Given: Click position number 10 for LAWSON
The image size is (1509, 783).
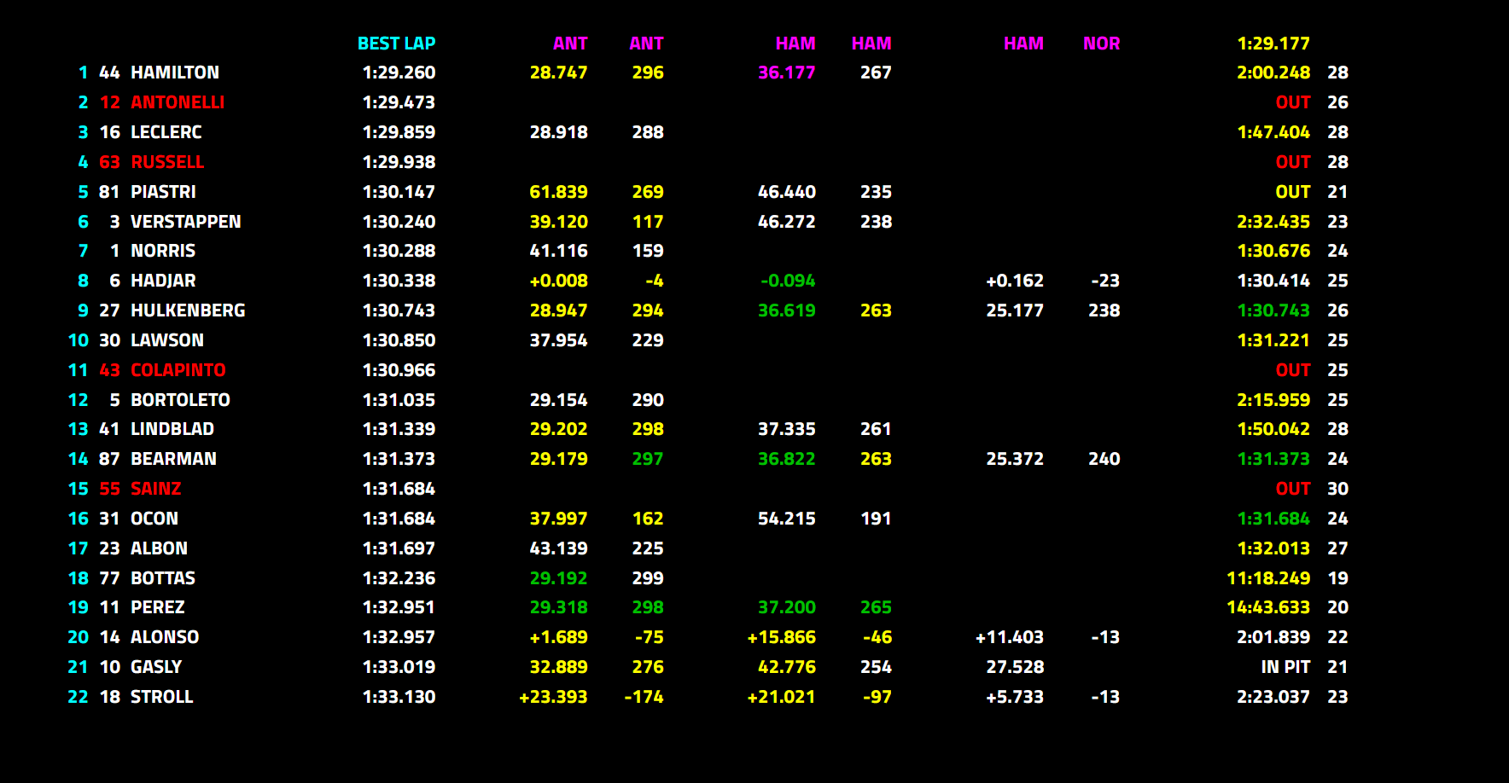Looking at the screenshot, I should 79,340.
